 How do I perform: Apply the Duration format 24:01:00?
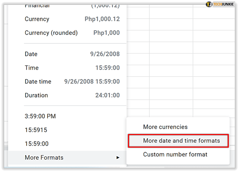[72, 95]
